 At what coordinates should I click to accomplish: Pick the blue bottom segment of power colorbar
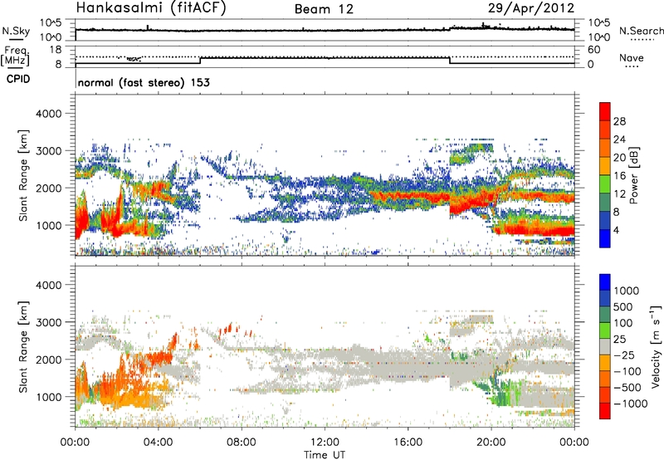605,238
